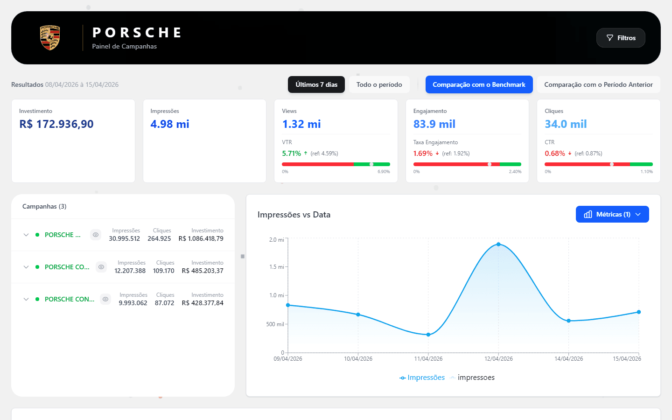
Task: Toggle eye icon for campaign with 87.072 cliques
Action: [106, 299]
